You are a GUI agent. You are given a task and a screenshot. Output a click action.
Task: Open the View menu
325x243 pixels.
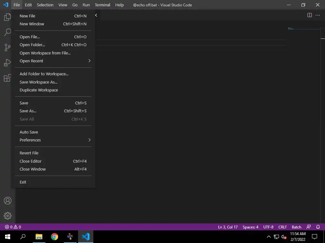coord(63,5)
